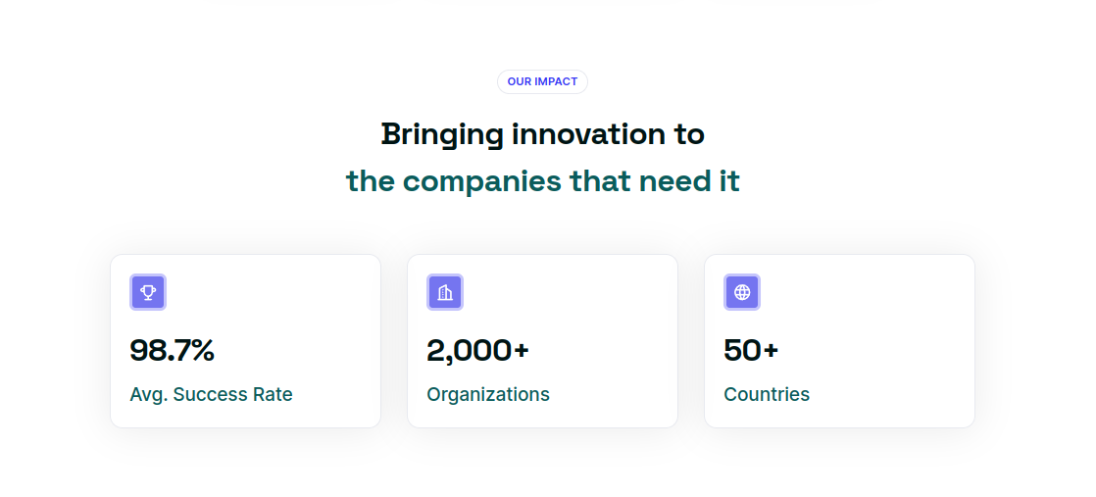The height and width of the screenshot is (497, 1096).
Task: Click the trophy icon on the success rate card
Action: [148, 292]
